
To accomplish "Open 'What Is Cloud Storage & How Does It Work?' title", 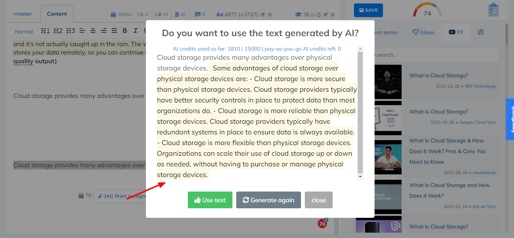I will click(447, 151).
